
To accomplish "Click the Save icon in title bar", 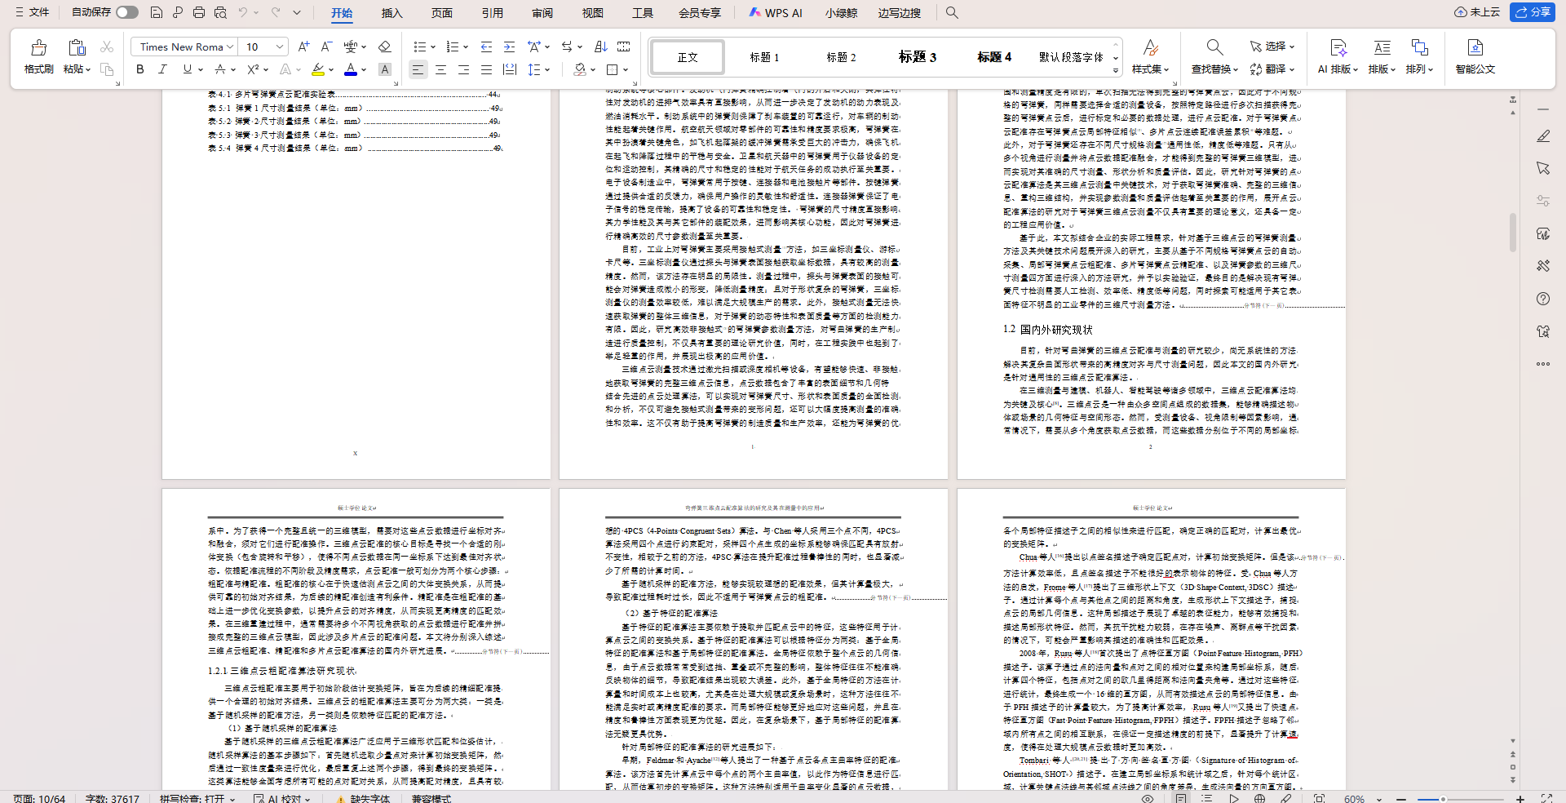I will click(157, 12).
